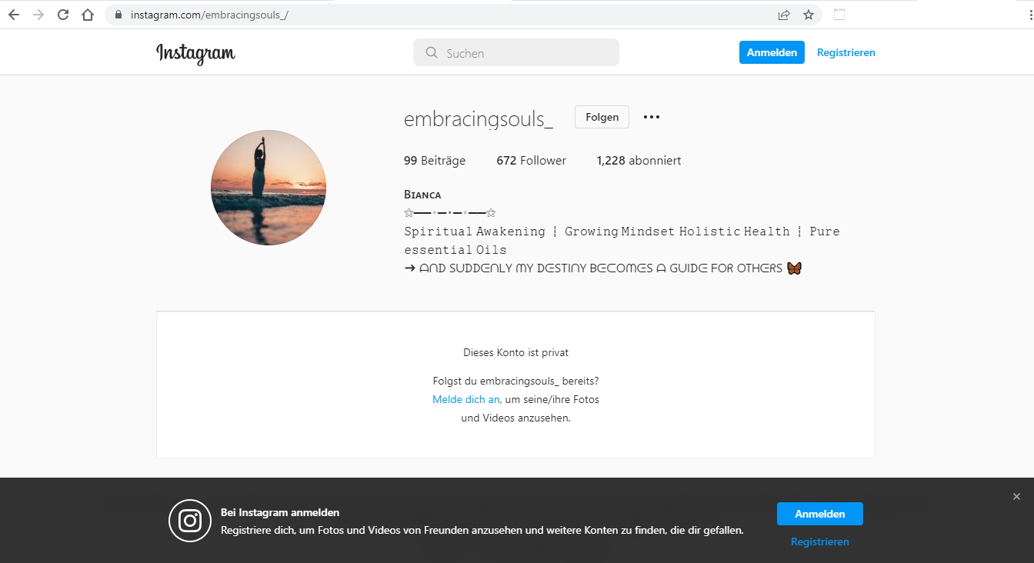Open the 672 Follower list
Image resolution: width=1034 pixels, height=563 pixels.
[x=532, y=161]
